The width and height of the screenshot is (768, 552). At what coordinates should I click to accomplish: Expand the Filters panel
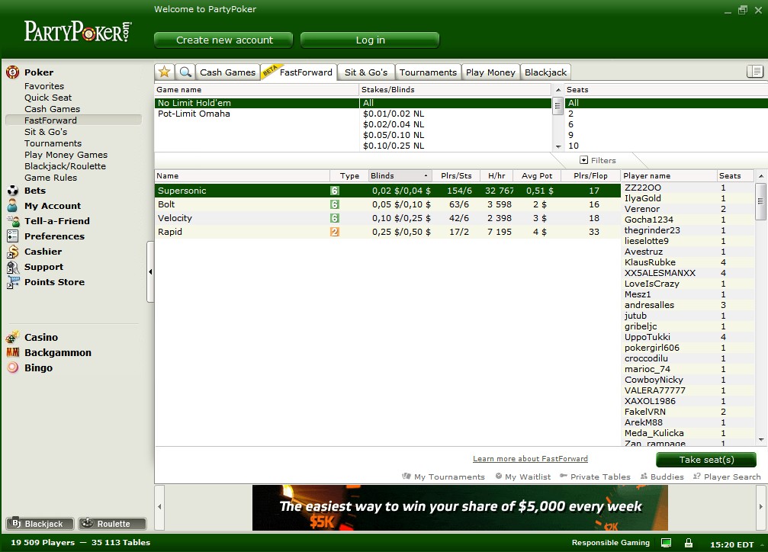tap(598, 160)
